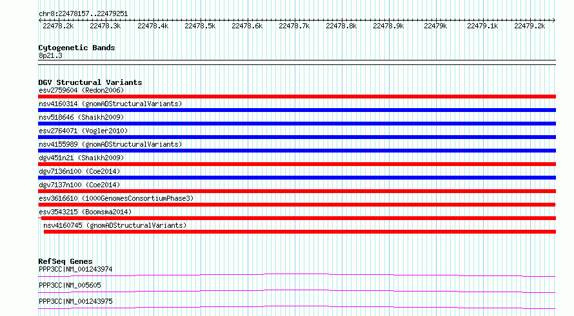The width and height of the screenshot is (574, 316).
Task: Open the esv3543215 (Boomsma2014) entry
Action: click(x=85, y=212)
